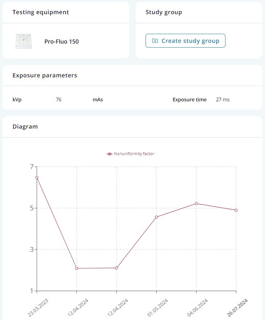Image resolution: width=265 pixels, height=320 pixels.
Task: Click the 04.06.2024 axis date label
Action: (197, 308)
